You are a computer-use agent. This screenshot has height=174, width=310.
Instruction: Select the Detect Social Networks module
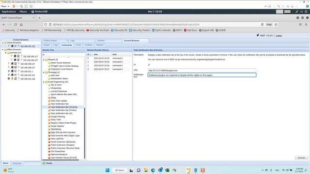click(x=61, y=63)
